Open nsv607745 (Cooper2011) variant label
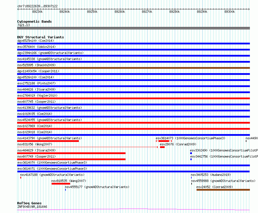Viewport: 258px width, 213px height. pyautogui.click(x=37, y=102)
